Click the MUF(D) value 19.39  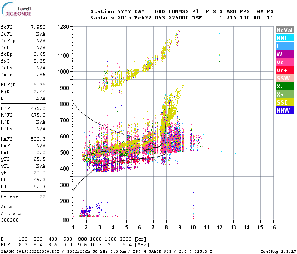[x=38, y=85]
